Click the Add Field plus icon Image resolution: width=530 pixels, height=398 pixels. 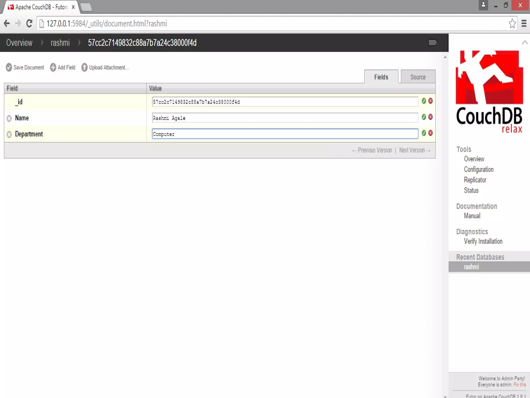(53, 67)
